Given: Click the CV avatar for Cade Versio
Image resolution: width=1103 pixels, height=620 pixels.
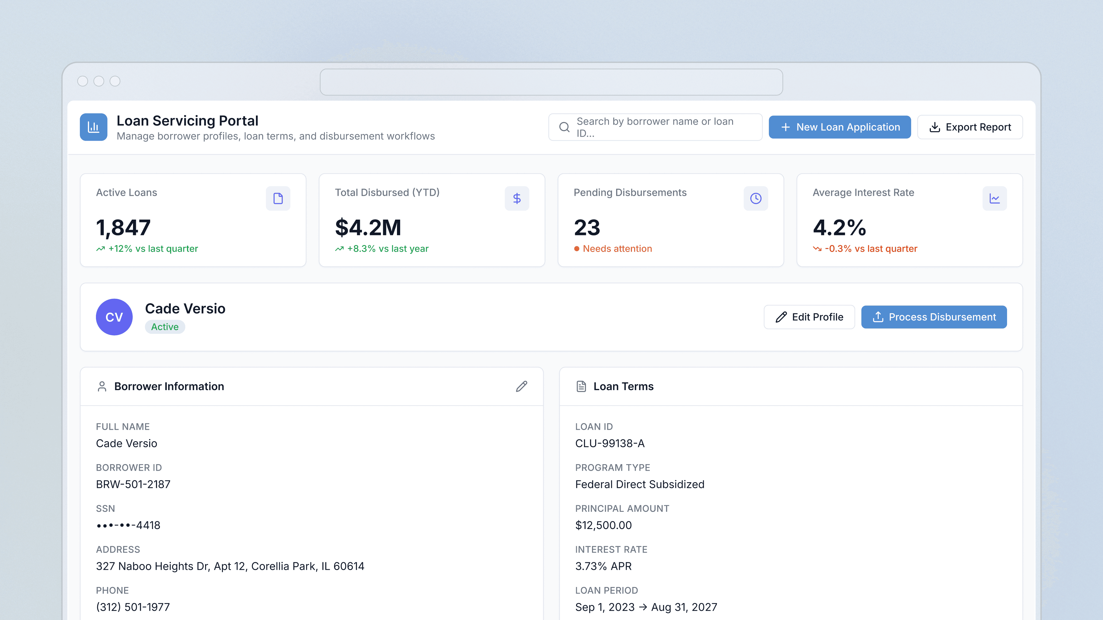Looking at the screenshot, I should [114, 317].
